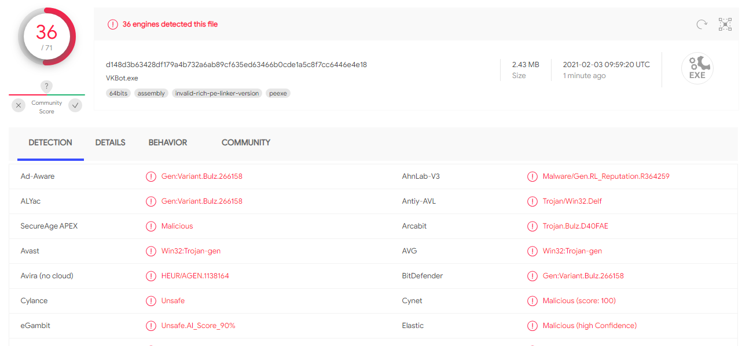Click the Malicious (score: 100) result
753x346 pixels.
579,301
